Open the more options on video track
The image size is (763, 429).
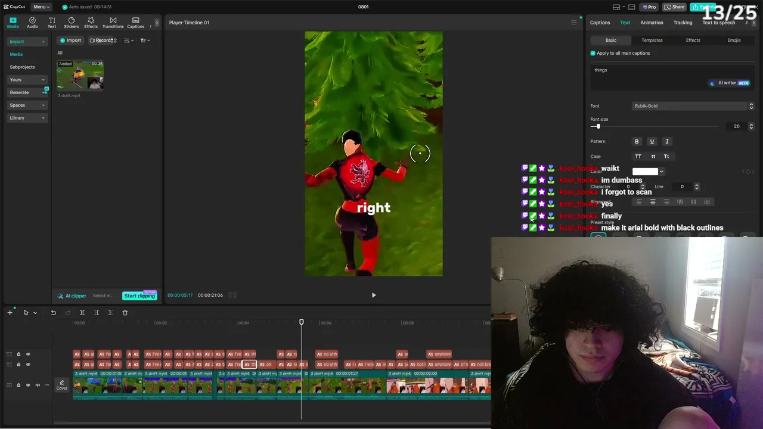[47, 385]
